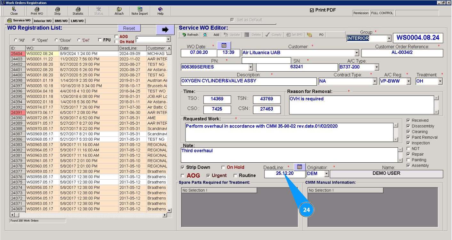Open the Attach tool
This screenshot has width=452, height=240.
click(x=119, y=11)
